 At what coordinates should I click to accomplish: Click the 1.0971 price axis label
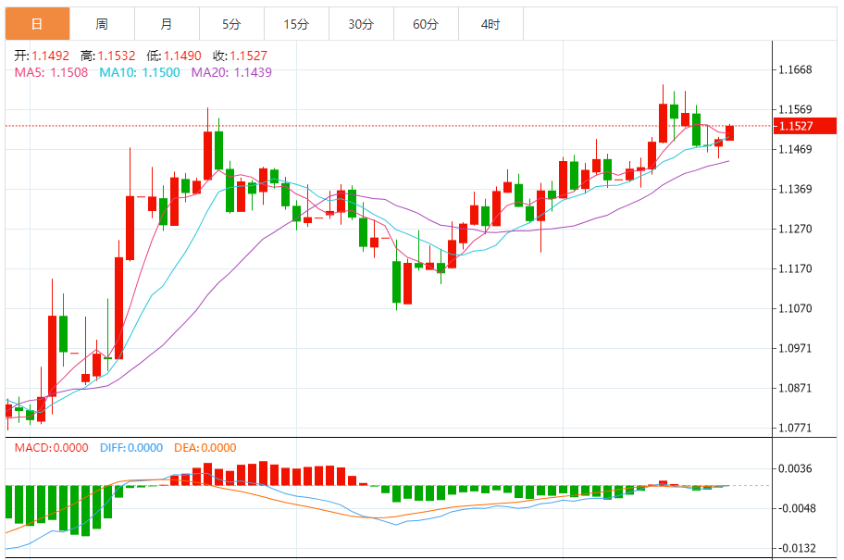point(795,348)
